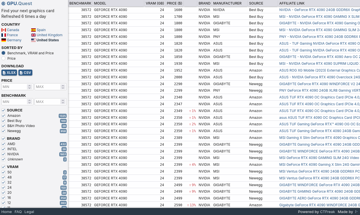The image size is (360, 215).
Task: Toggle the VRAM select-all checkbox
Action: [3, 167]
